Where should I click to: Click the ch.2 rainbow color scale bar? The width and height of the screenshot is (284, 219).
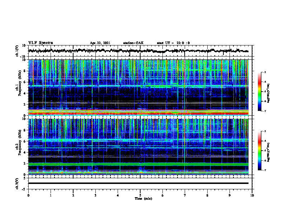click(260, 151)
